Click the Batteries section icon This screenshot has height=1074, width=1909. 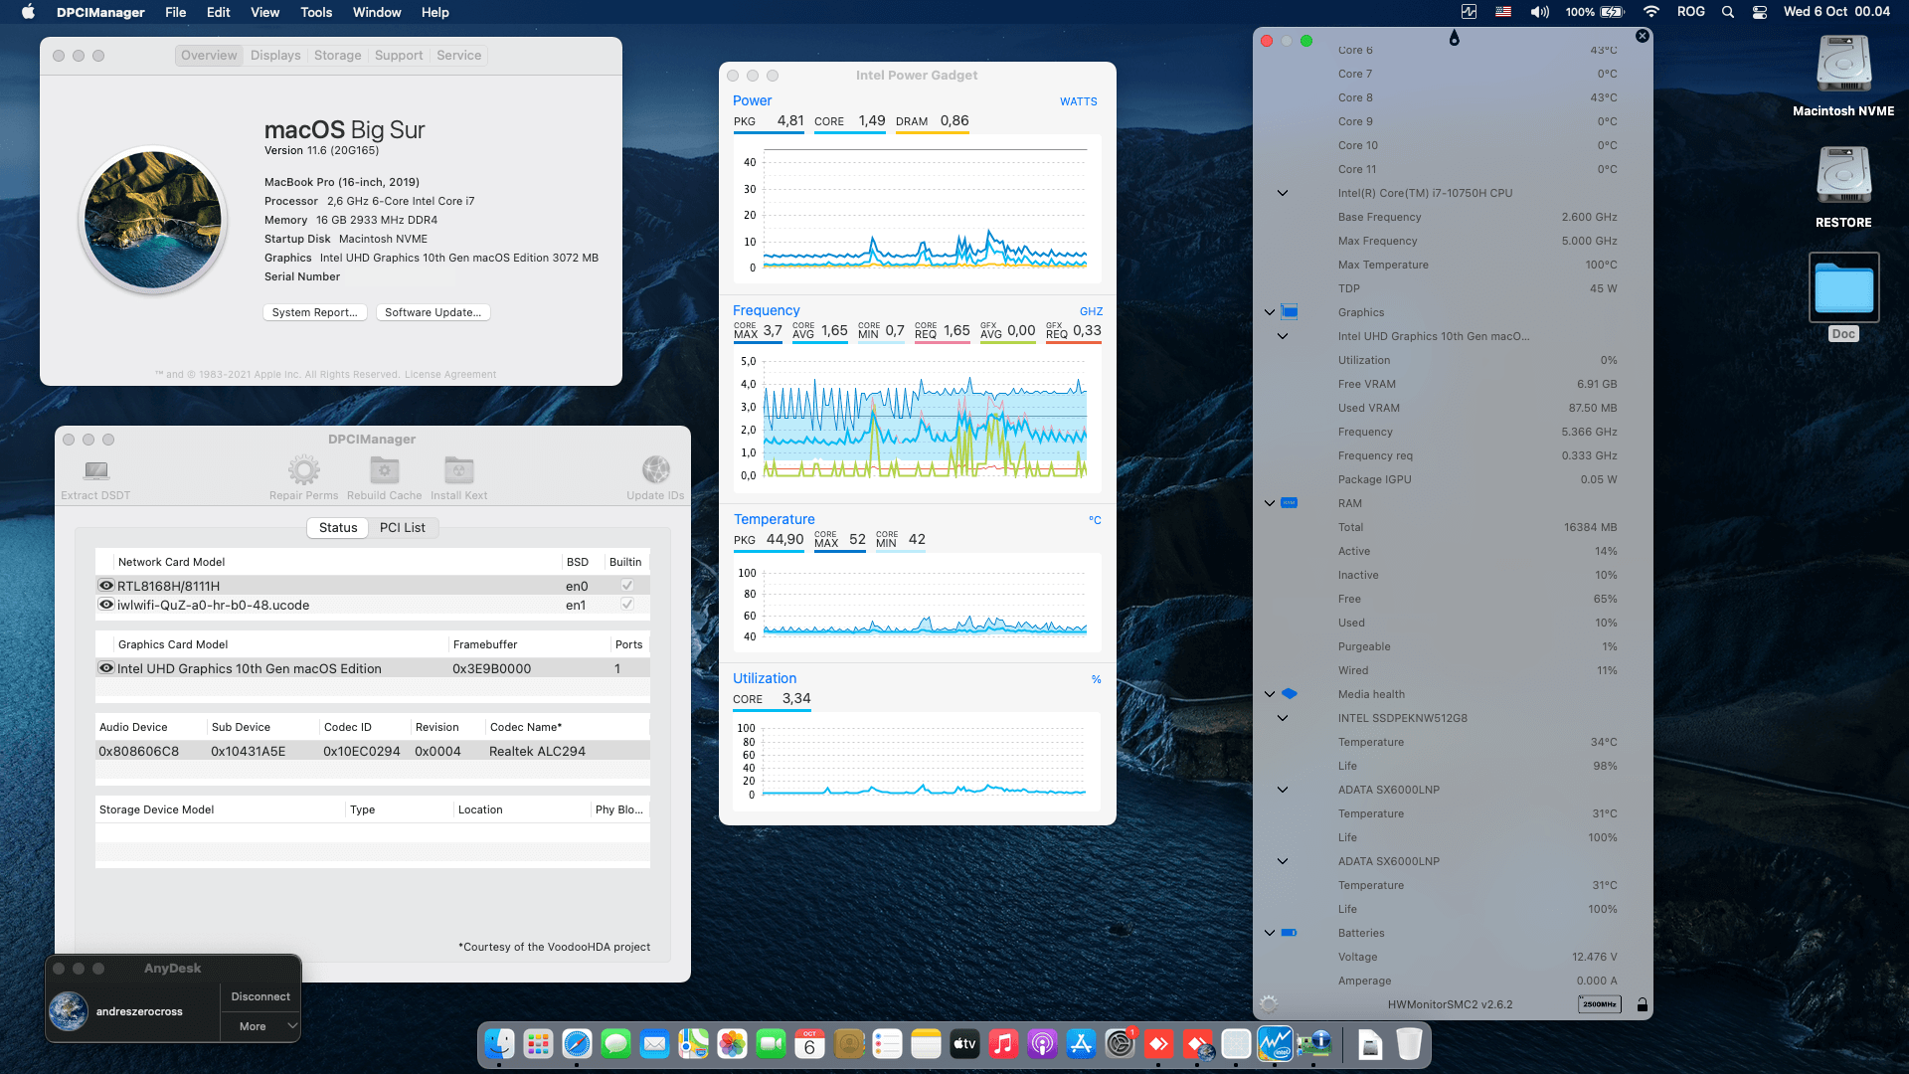(1290, 933)
